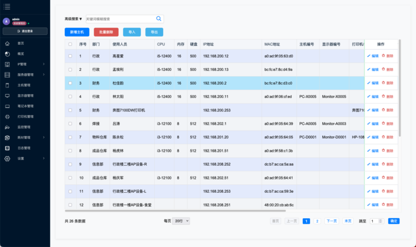This screenshot has height=247, width=416.
Task: Expand the 高级搜索 advanced search dropdown
Action: coord(73,19)
